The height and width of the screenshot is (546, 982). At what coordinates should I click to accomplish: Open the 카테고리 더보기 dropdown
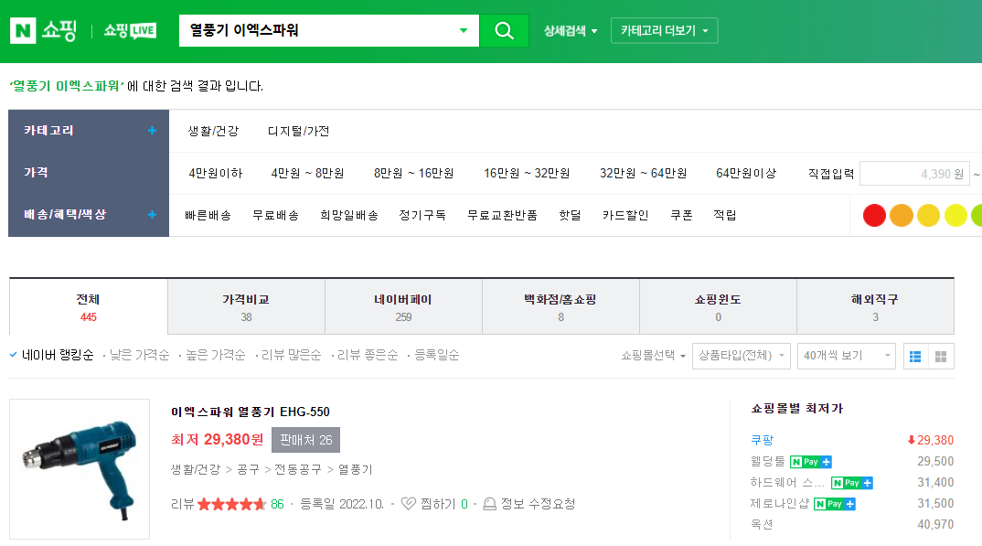coord(664,31)
